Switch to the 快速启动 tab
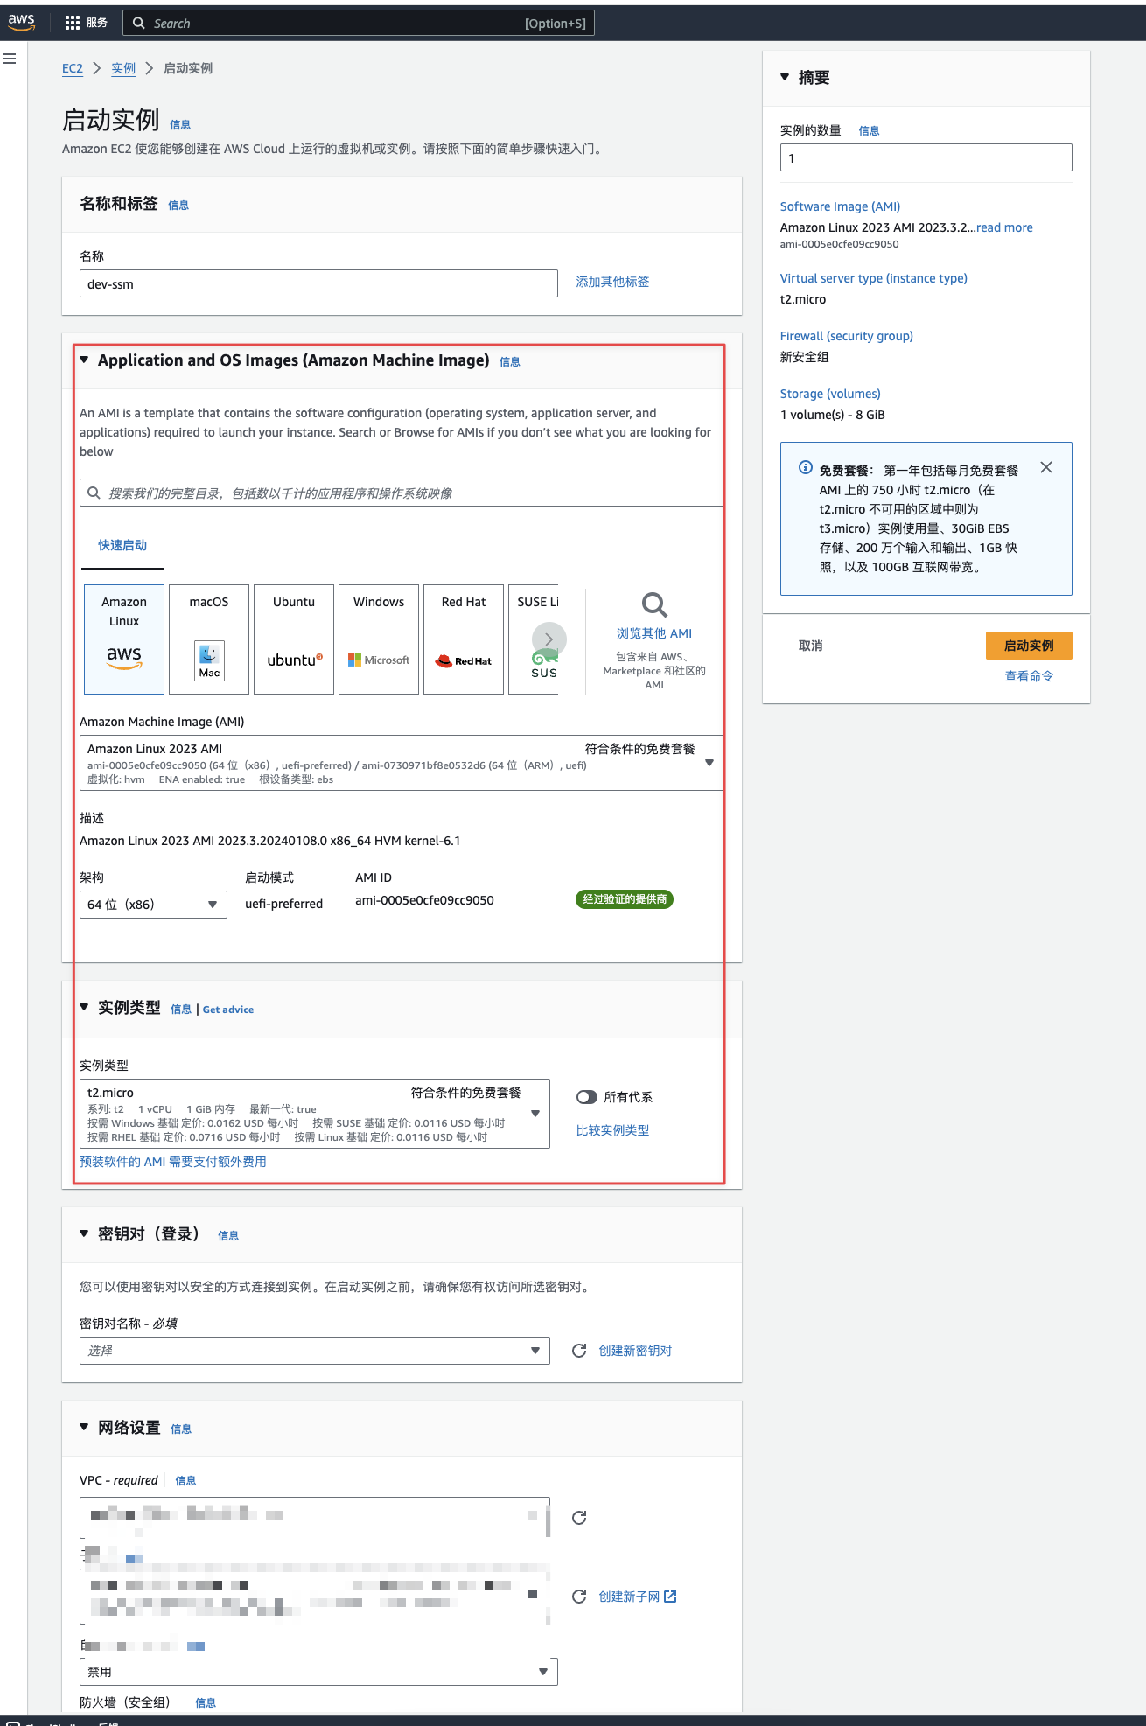1146x1726 pixels. coord(122,545)
